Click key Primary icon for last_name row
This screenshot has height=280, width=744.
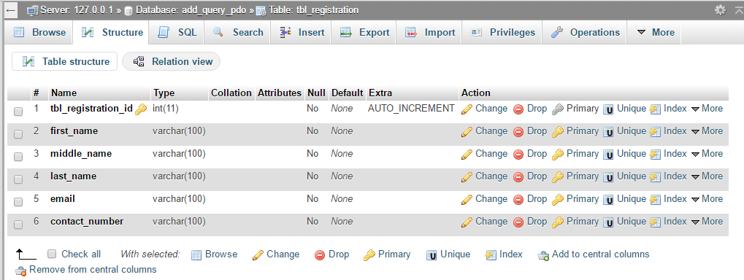(558, 177)
